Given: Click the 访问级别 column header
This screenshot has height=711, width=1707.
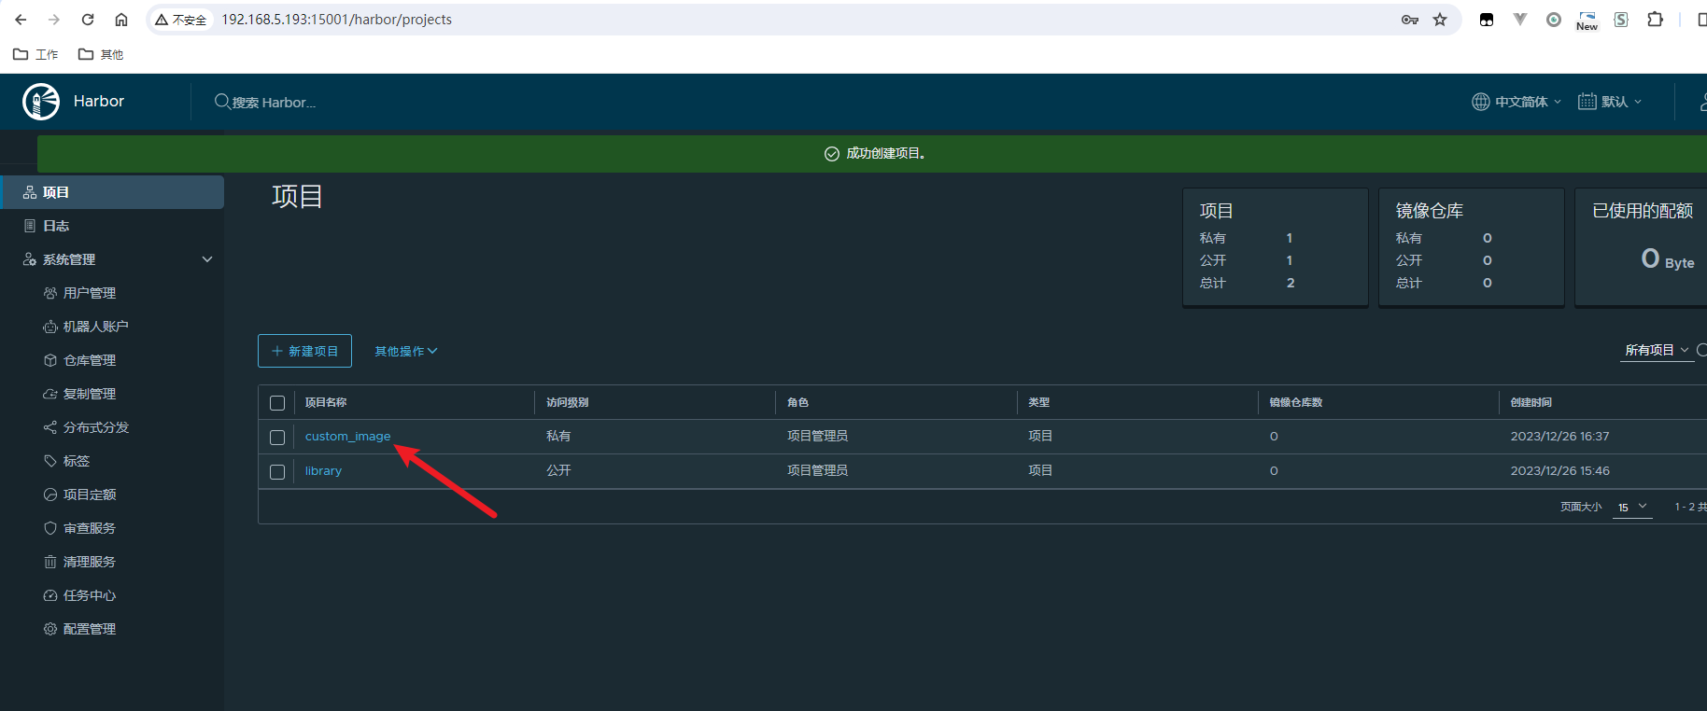Looking at the screenshot, I should [x=568, y=402].
